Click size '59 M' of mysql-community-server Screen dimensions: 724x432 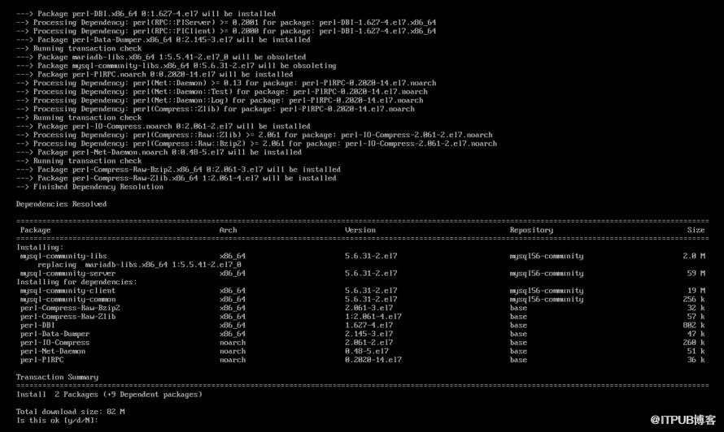pos(696,274)
